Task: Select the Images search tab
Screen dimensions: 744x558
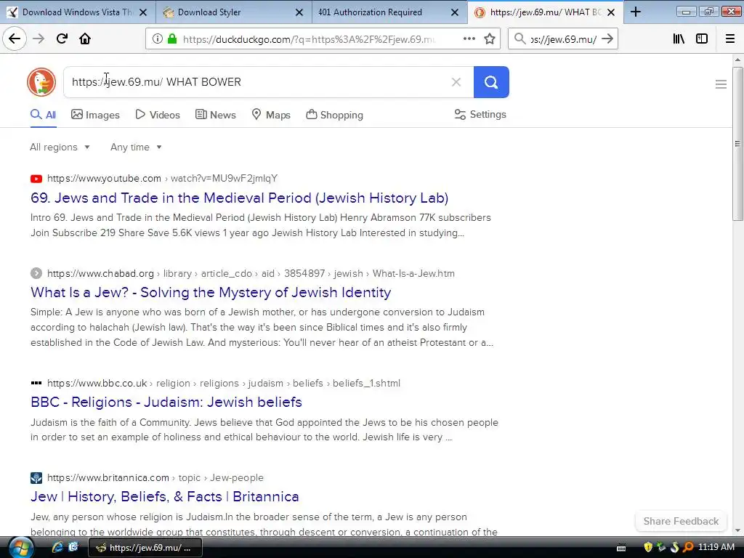Action: coord(95,115)
